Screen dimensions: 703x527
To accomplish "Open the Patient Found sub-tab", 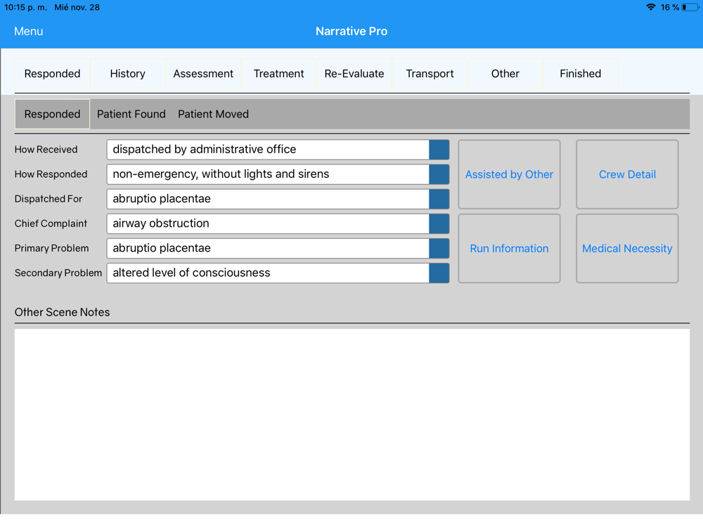I will pos(131,115).
